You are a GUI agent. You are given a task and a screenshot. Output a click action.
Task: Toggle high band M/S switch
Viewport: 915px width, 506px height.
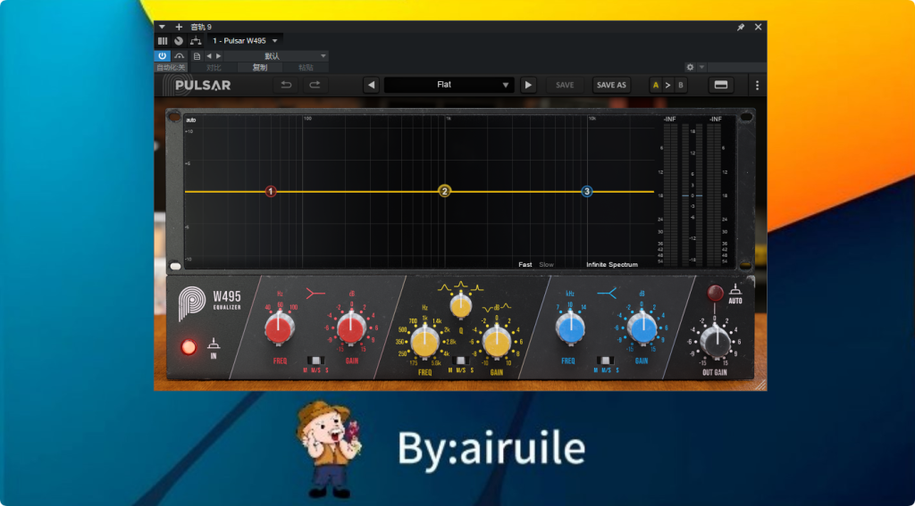click(x=606, y=361)
